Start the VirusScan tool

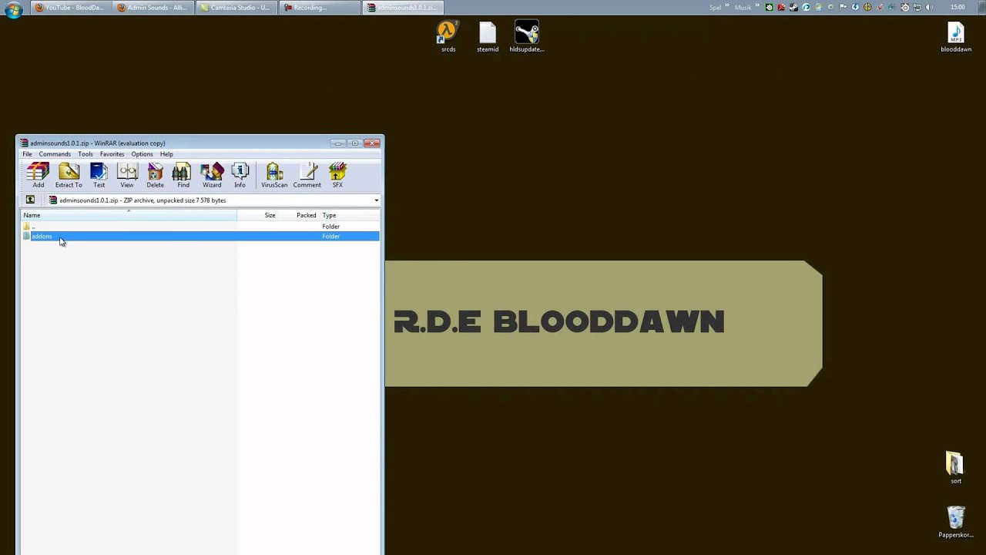(274, 176)
